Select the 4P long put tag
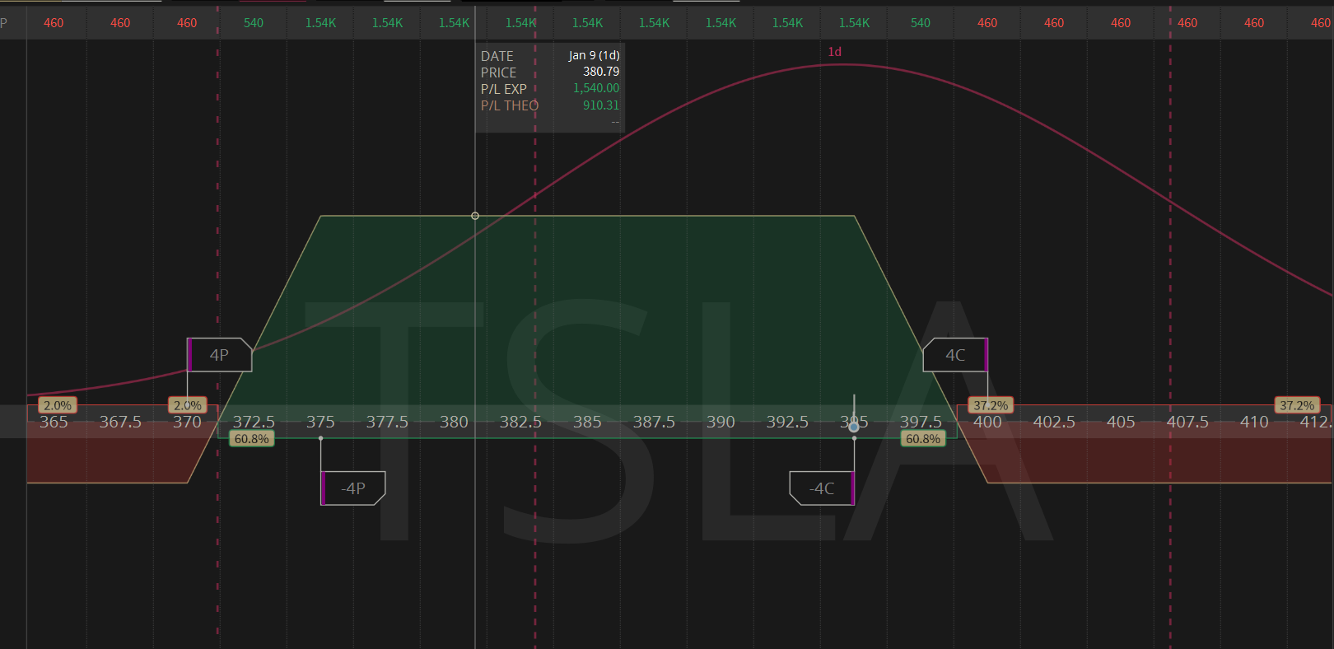The image size is (1334, 649). pyautogui.click(x=219, y=355)
